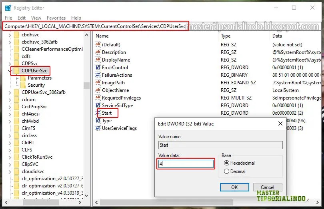Click the (Default) string value icon

pyautogui.click(x=98, y=44)
